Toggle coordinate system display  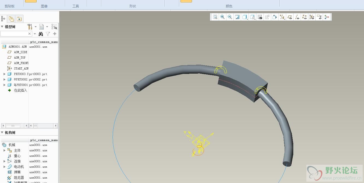[312, 17]
